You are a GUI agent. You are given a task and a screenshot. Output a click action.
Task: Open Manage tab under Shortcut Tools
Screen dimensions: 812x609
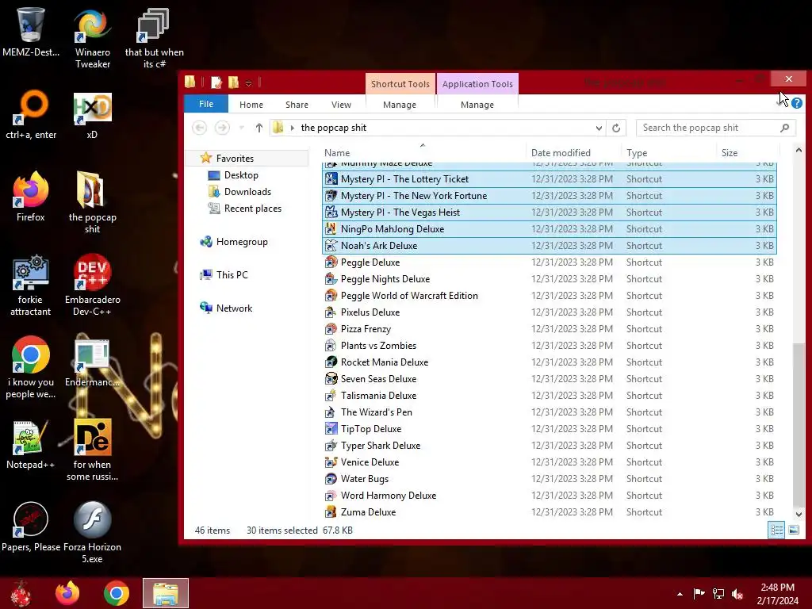400,105
